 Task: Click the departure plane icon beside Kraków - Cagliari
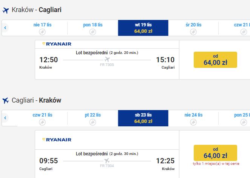coord(6,10)
